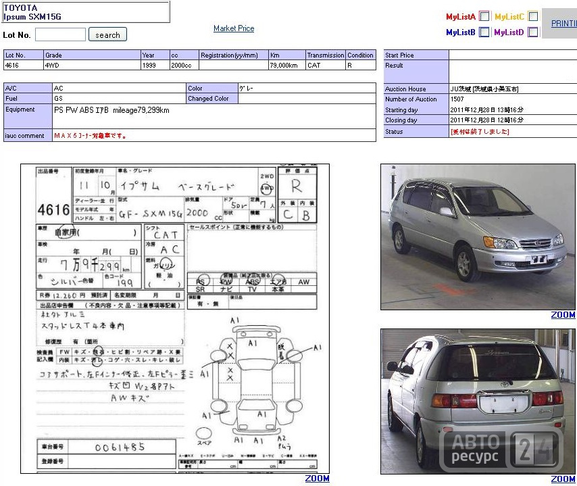
Task: Focus the Lot No. input field
Action: point(60,34)
